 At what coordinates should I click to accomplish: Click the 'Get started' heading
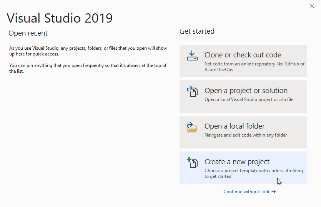coord(197,31)
